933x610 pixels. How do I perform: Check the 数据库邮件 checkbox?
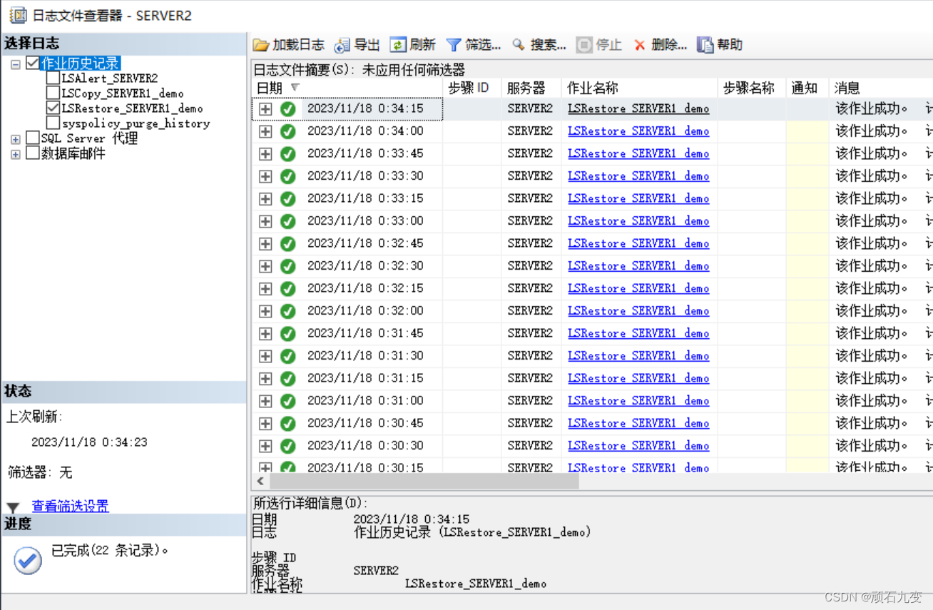click(32, 152)
